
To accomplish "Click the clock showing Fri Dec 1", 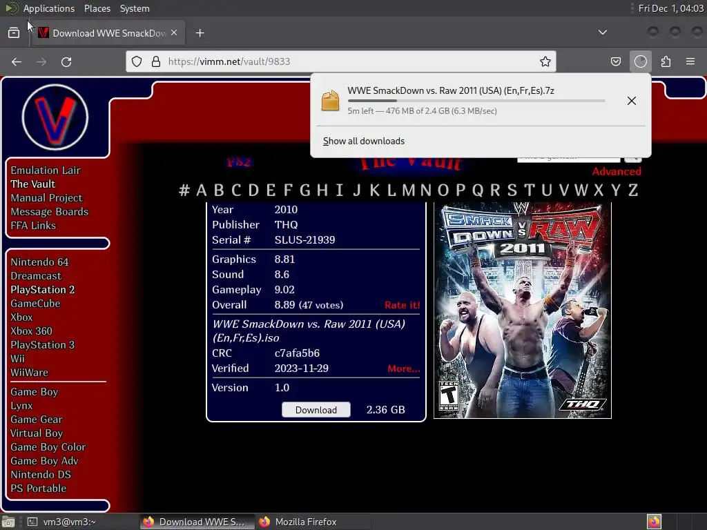I will pyautogui.click(x=670, y=8).
